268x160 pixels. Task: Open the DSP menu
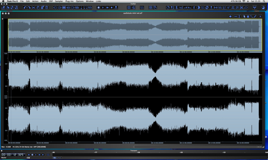coord(51,1)
